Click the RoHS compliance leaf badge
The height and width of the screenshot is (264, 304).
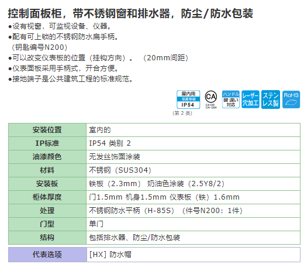click(x=291, y=100)
